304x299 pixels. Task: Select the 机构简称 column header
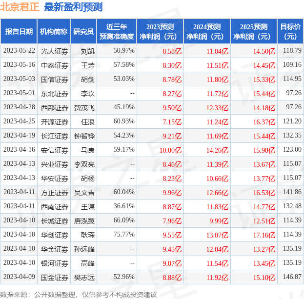pos(54,32)
